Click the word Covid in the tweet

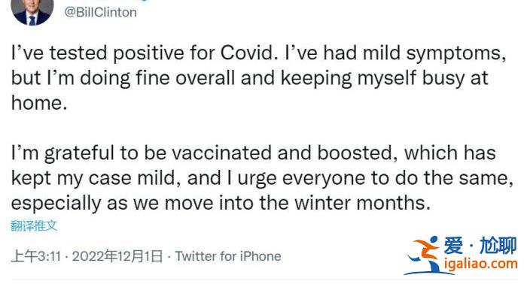tap(247, 53)
